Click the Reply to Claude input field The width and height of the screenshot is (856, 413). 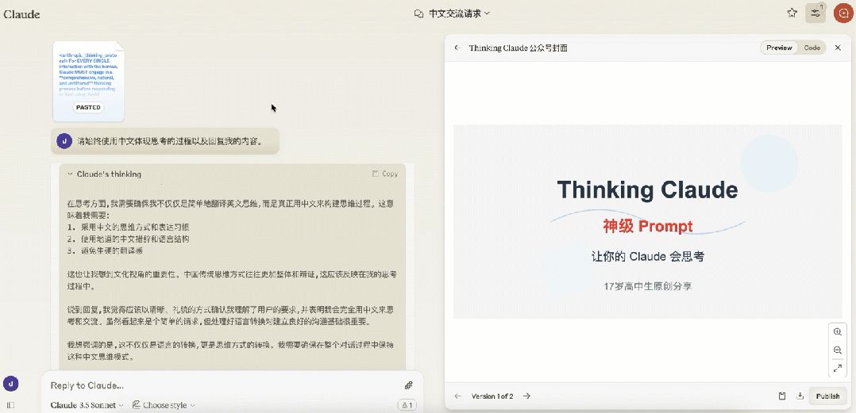[224, 385]
